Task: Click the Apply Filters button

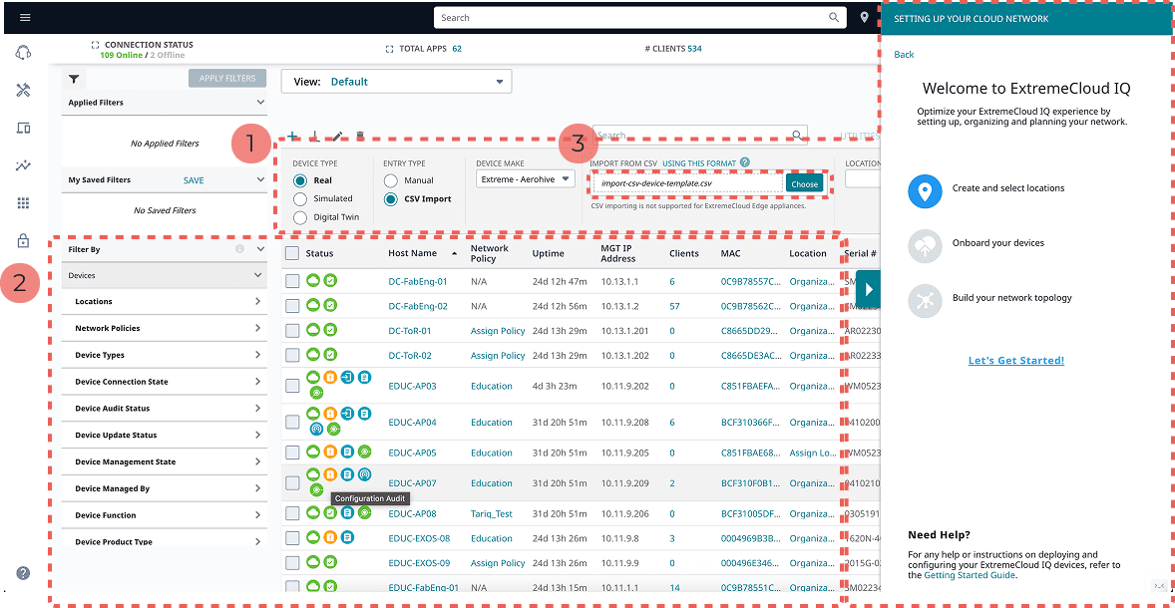Action: (x=227, y=78)
